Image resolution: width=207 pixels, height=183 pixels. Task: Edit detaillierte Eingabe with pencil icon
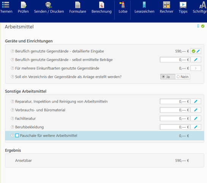[198, 51]
